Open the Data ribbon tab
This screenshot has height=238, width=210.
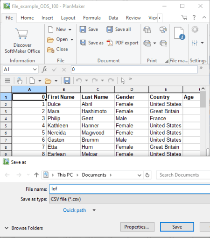[x=113, y=18]
